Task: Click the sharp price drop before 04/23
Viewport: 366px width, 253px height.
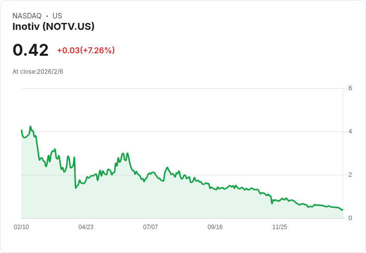Action: pyautogui.click(x=75, y=173)
